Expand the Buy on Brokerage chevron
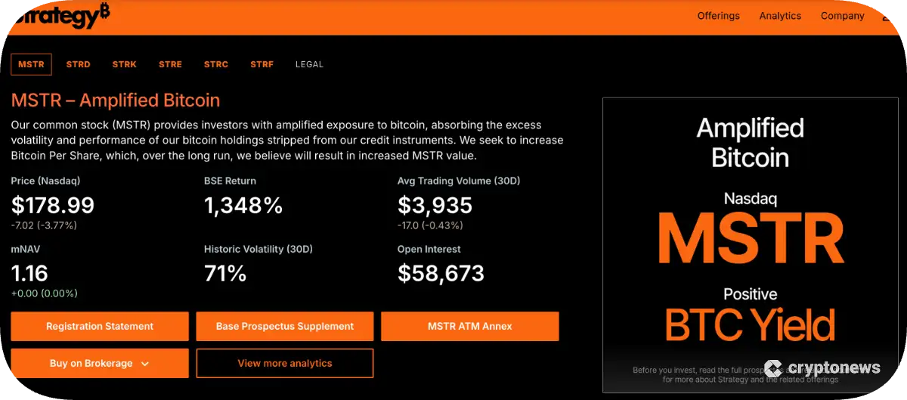The height and width of the screenshot is (400, 907). (x=145, y=364)
